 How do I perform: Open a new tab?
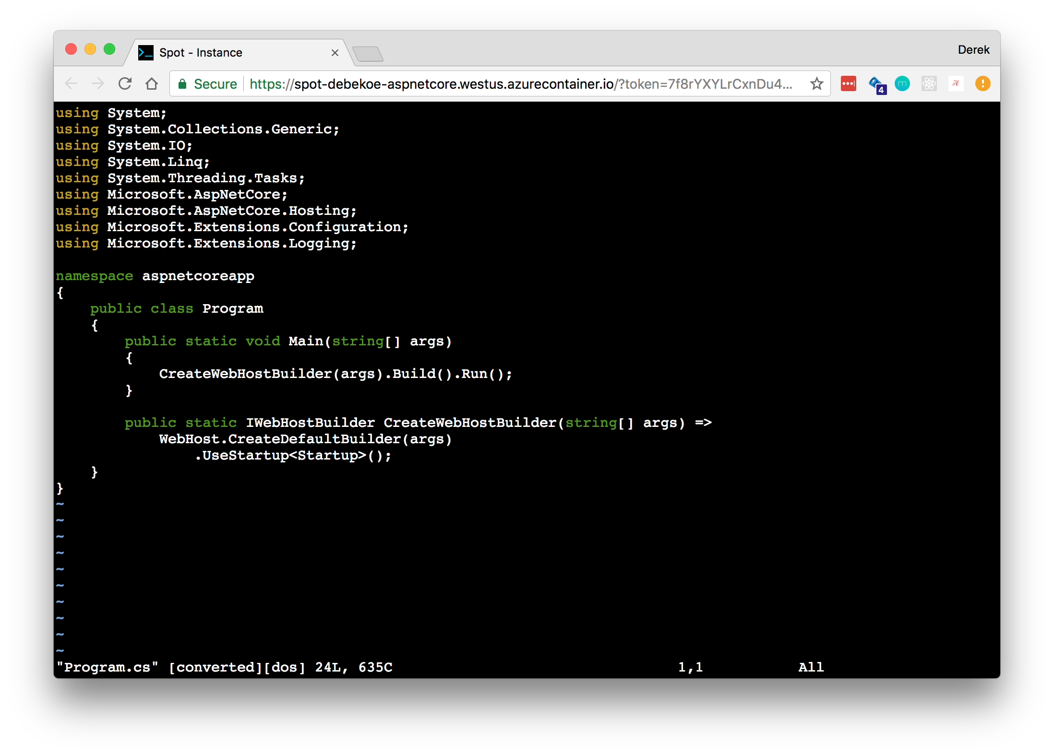click(368, 54)
